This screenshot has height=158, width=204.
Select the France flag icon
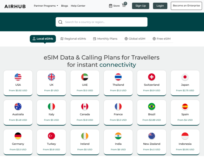(x=118, y=106)
